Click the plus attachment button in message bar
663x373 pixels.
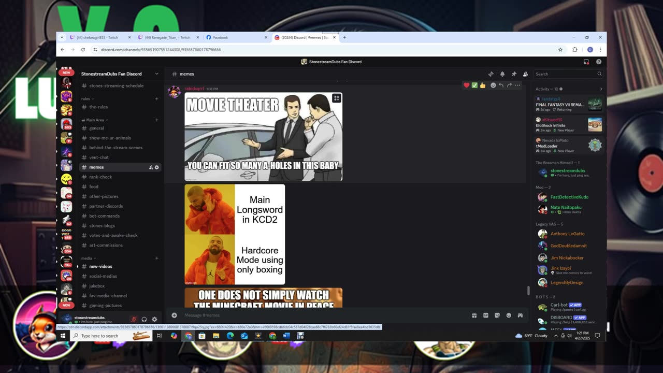tap(174, 315)
